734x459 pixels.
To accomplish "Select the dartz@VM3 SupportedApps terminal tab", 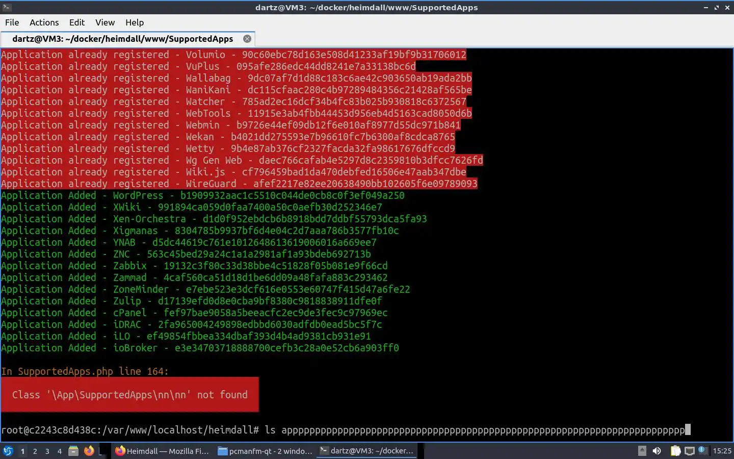I will [127, 39].
